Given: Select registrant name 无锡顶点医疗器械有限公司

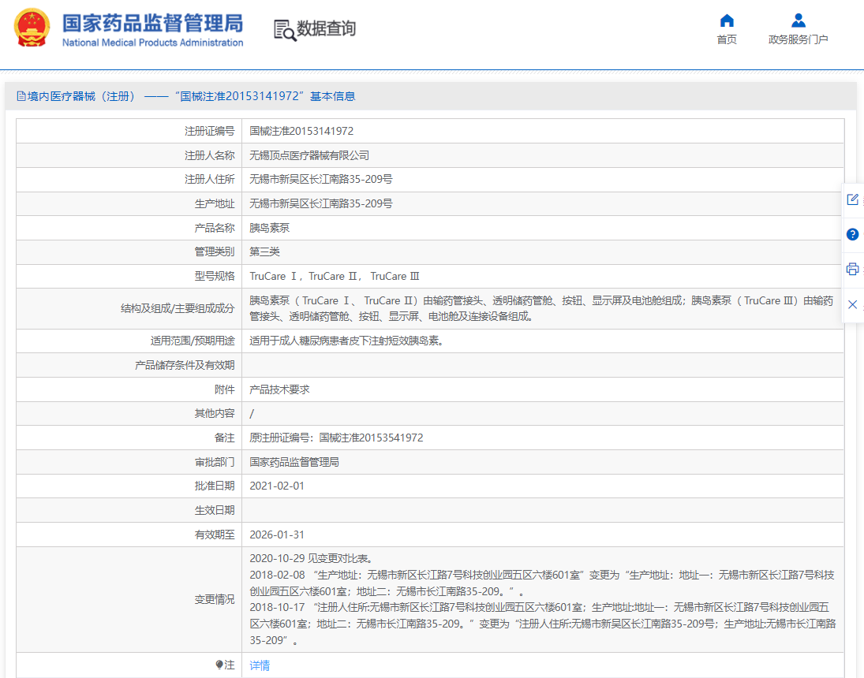Looking at the screenshot, I should 309,155.
